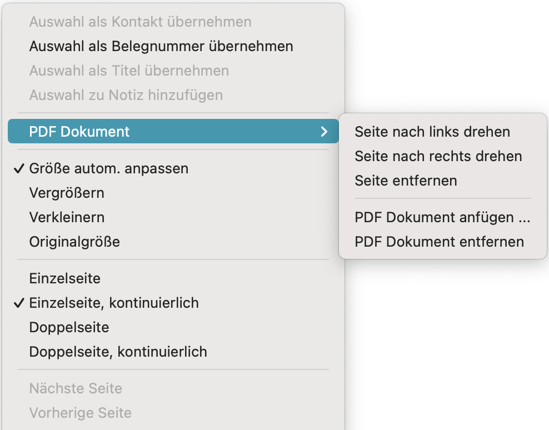Expand the PDF Dokument submenu arrow
The width and height of the screenshot is (549, 430).
point(324,132)
